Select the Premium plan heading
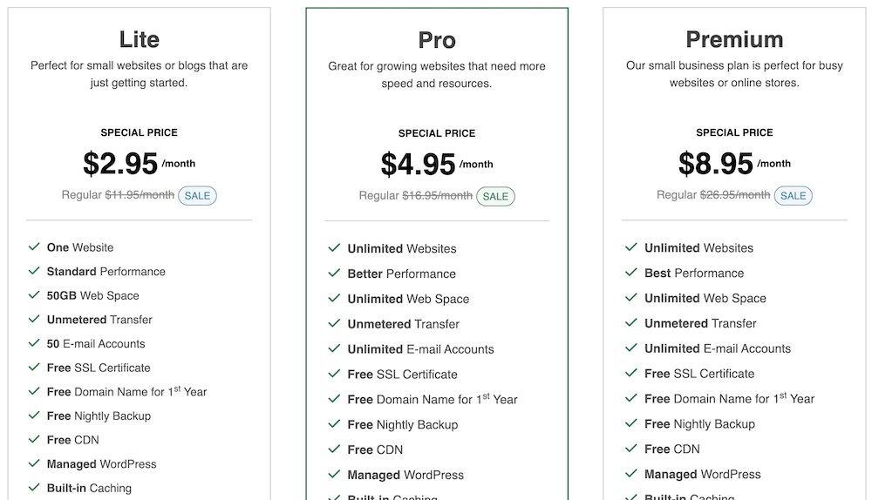Viewport: 872px width, 500px height. pyautogui.click(x=734, y=39)
